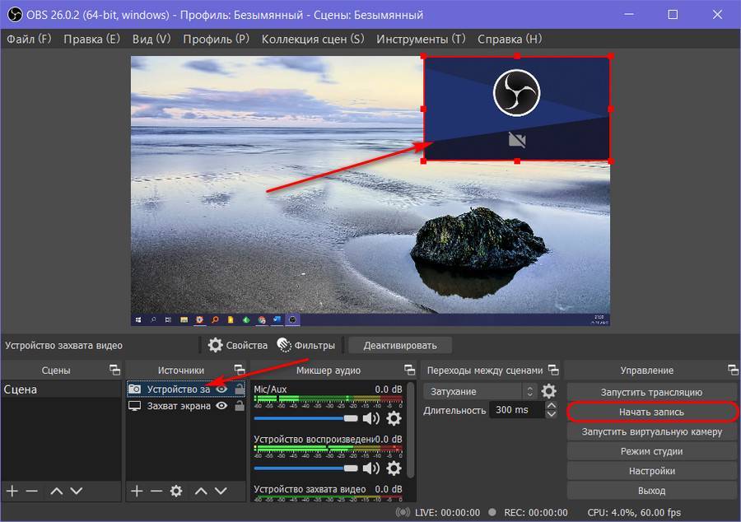Mute the Устройство воспроизведения speaker icon
Screen dimensions: 741x522
370,468
